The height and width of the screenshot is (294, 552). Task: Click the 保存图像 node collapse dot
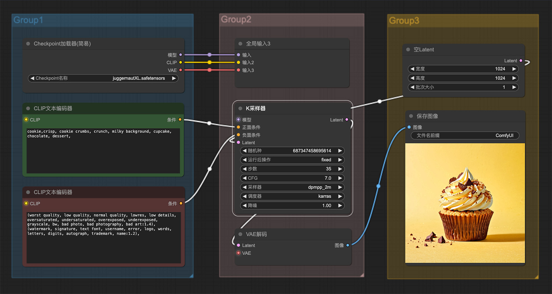411,116
